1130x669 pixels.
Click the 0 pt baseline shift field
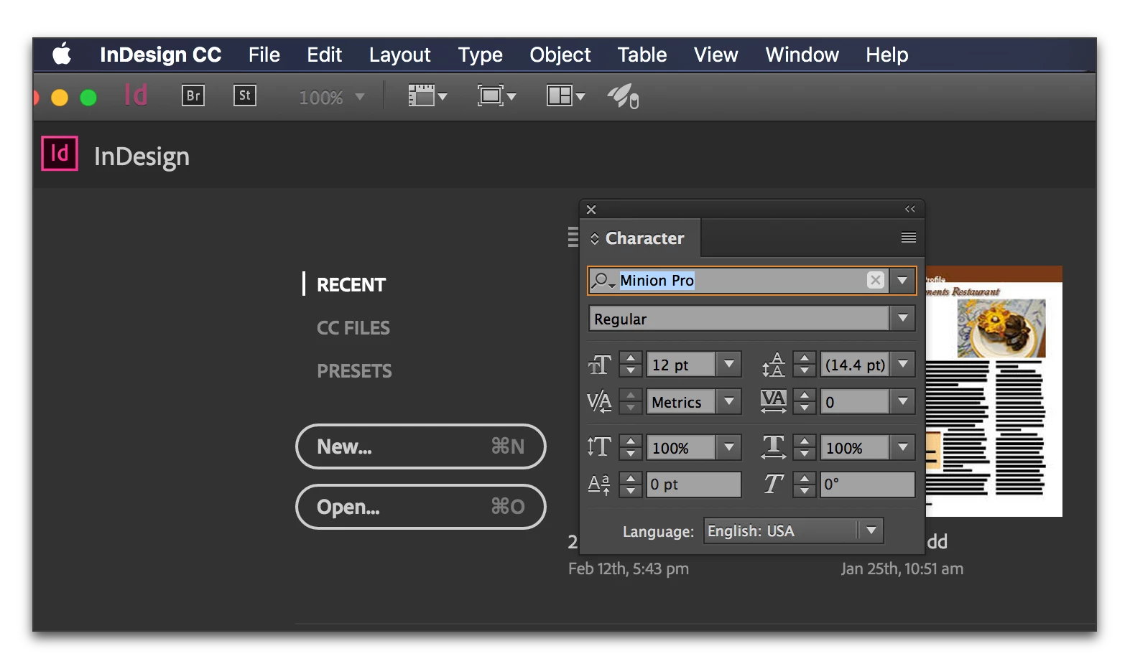tap(693, 485)
